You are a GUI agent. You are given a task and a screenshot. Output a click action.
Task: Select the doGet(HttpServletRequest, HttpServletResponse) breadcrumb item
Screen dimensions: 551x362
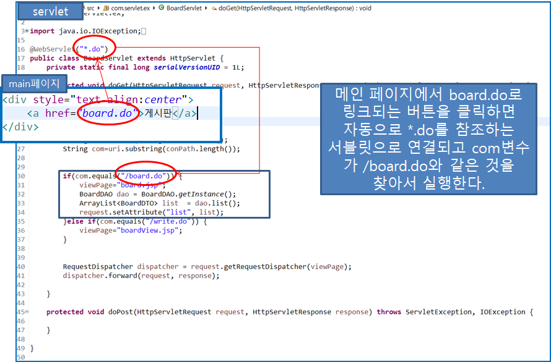[x=295, y=8]
